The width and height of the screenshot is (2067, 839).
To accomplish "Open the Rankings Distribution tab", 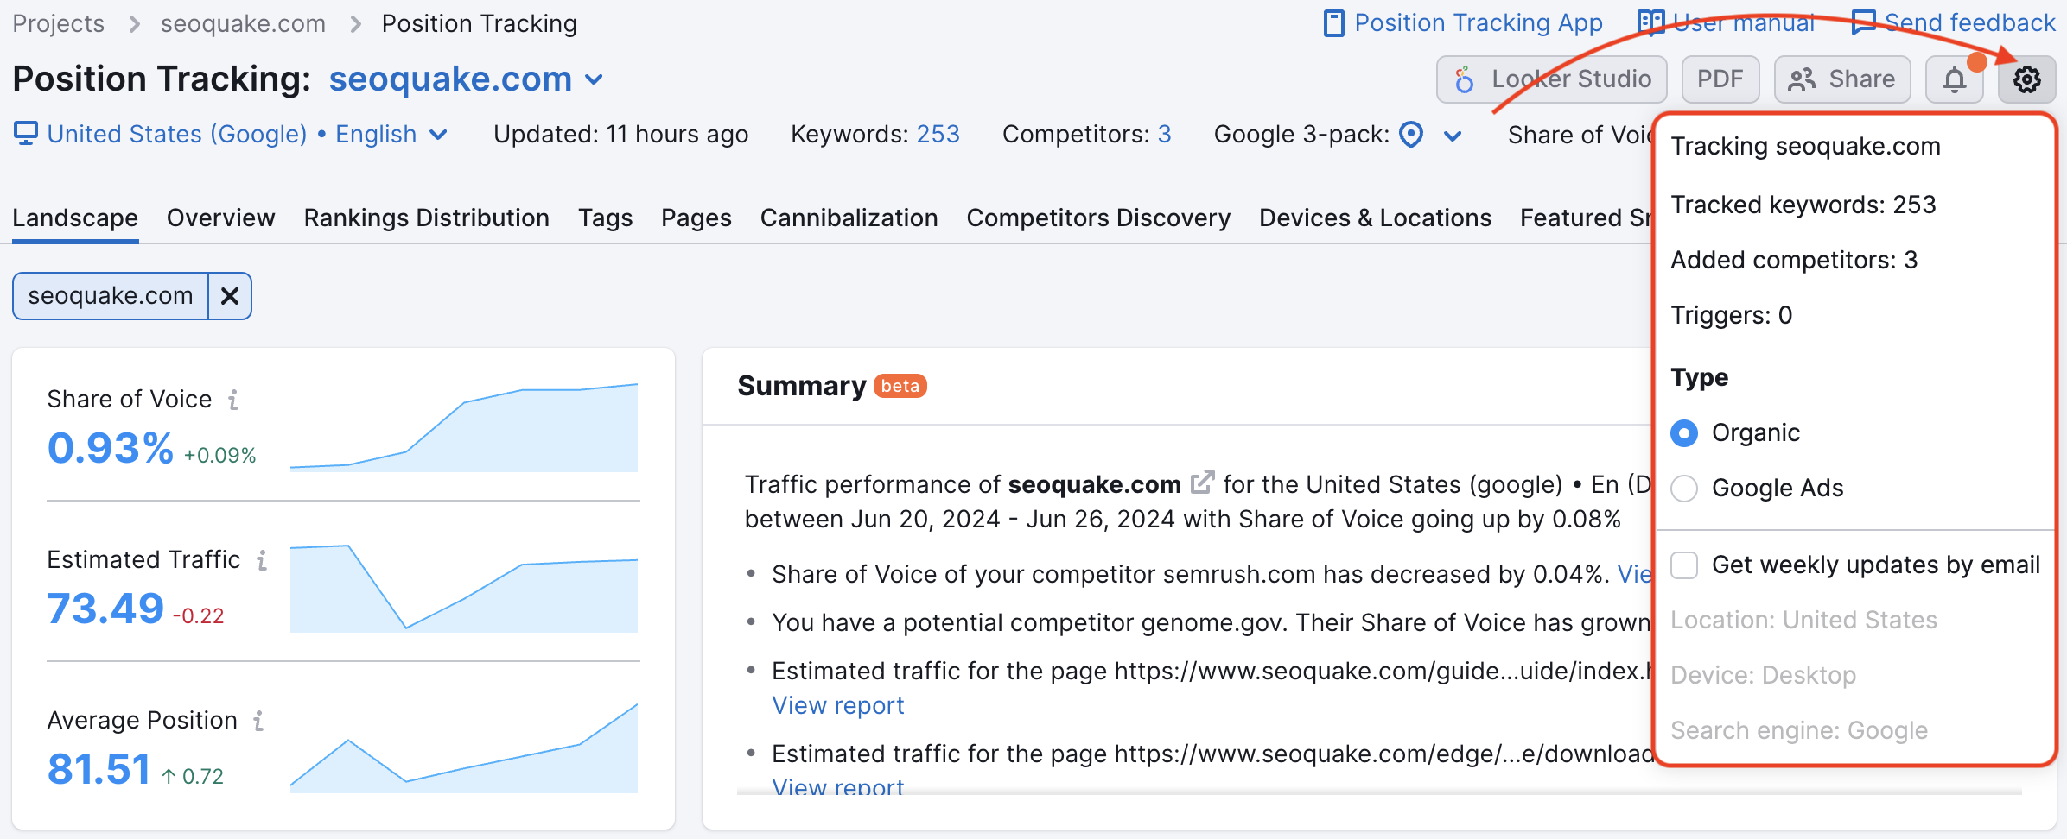I will click(427, 218).
